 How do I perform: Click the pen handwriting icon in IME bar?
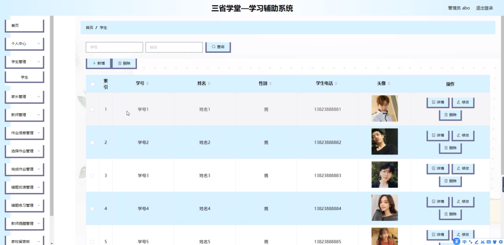click(x=477, y=242)
